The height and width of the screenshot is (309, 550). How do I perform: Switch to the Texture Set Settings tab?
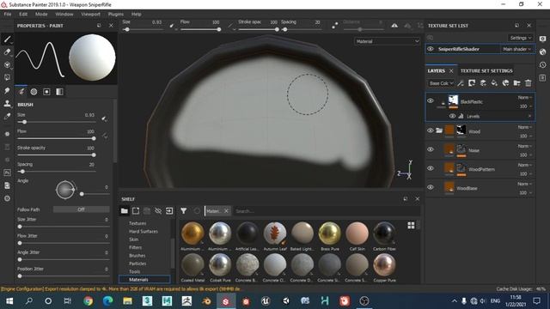(486, 70)
